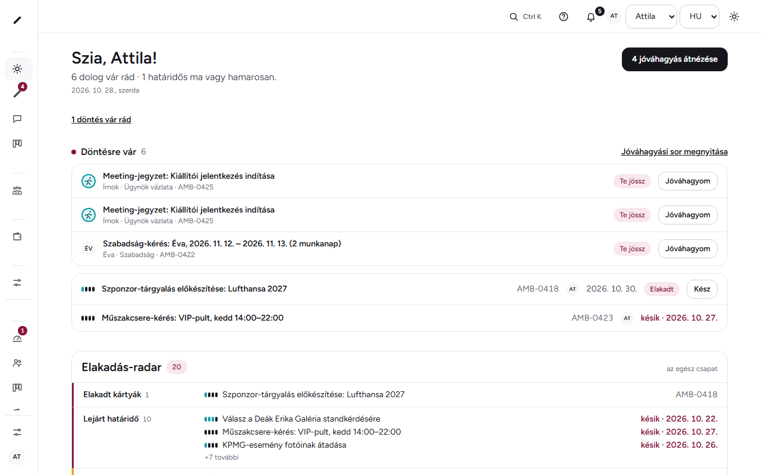Open the Attila user dropdown
This screenshot has width=761, height=475.
[652, 17]
